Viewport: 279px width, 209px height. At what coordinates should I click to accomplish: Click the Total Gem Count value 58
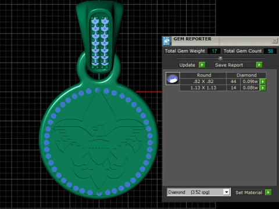click(270, 51)
